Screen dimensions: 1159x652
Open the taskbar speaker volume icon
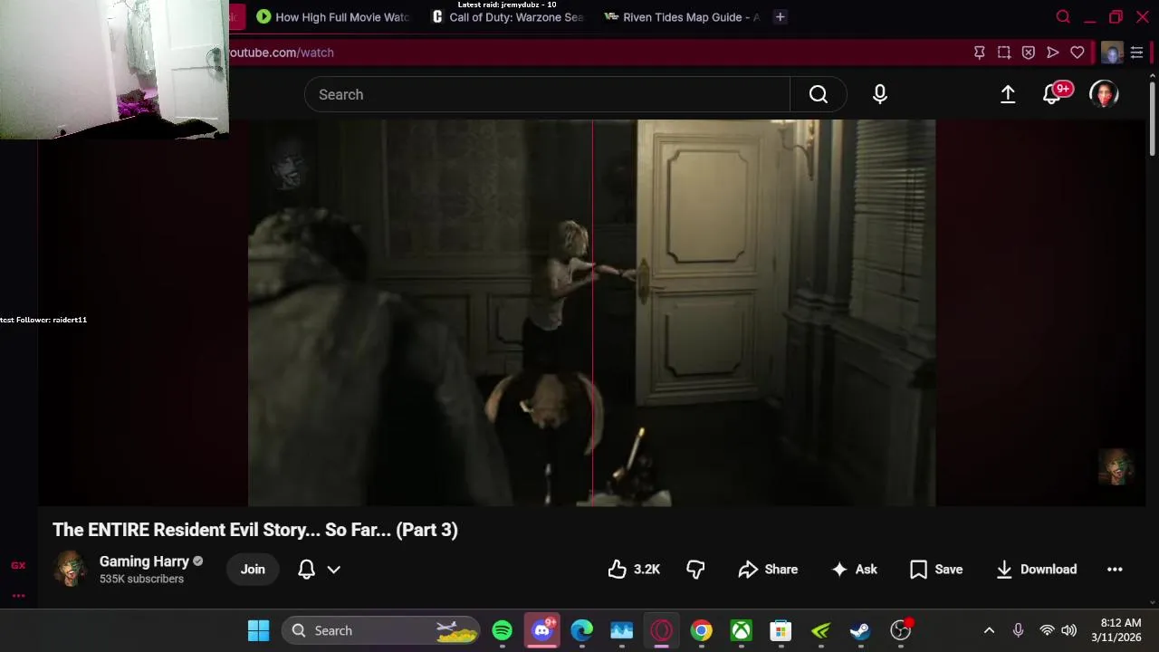[x=1069, y=630]
